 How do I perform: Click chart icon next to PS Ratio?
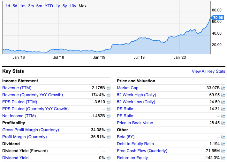(x=223, y=109)
